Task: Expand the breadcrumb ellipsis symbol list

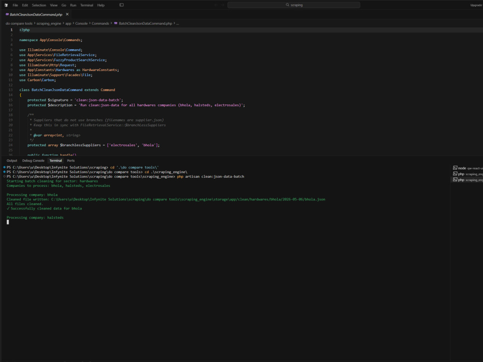Action: tap(177, 23)
